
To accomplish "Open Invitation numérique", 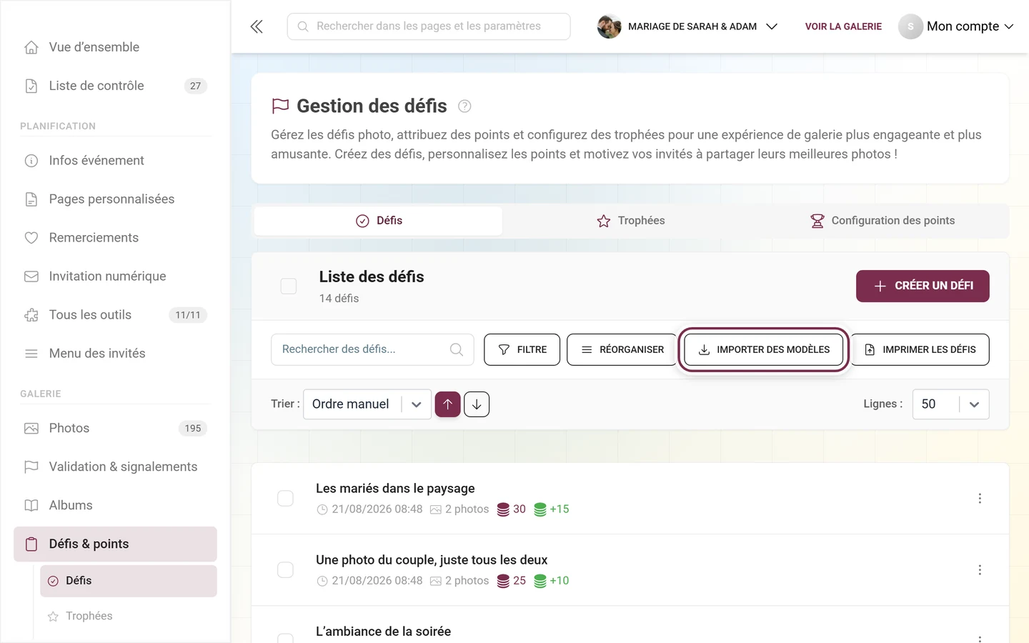I will (x=115, y=276).
